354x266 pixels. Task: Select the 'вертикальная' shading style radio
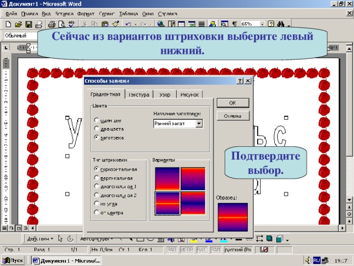click(x=97, y=178)
